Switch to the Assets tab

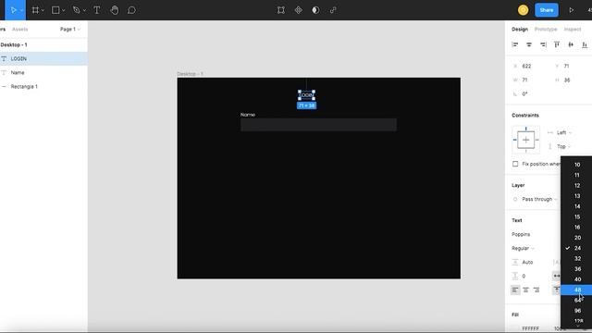[20, 29]
